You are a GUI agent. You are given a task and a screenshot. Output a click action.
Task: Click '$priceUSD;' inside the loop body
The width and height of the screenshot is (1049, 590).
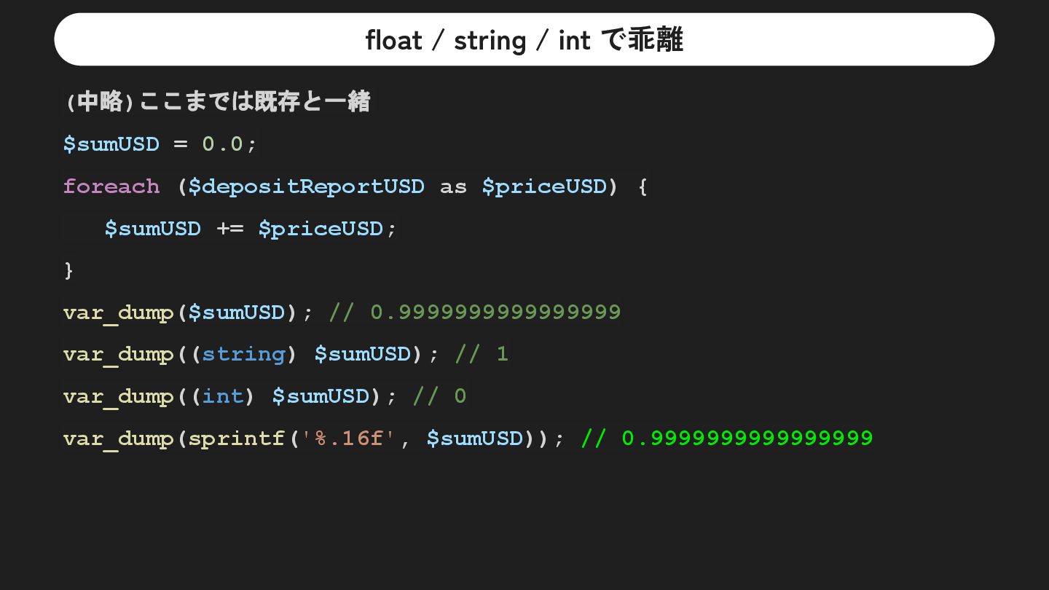[x=328, y=229]
